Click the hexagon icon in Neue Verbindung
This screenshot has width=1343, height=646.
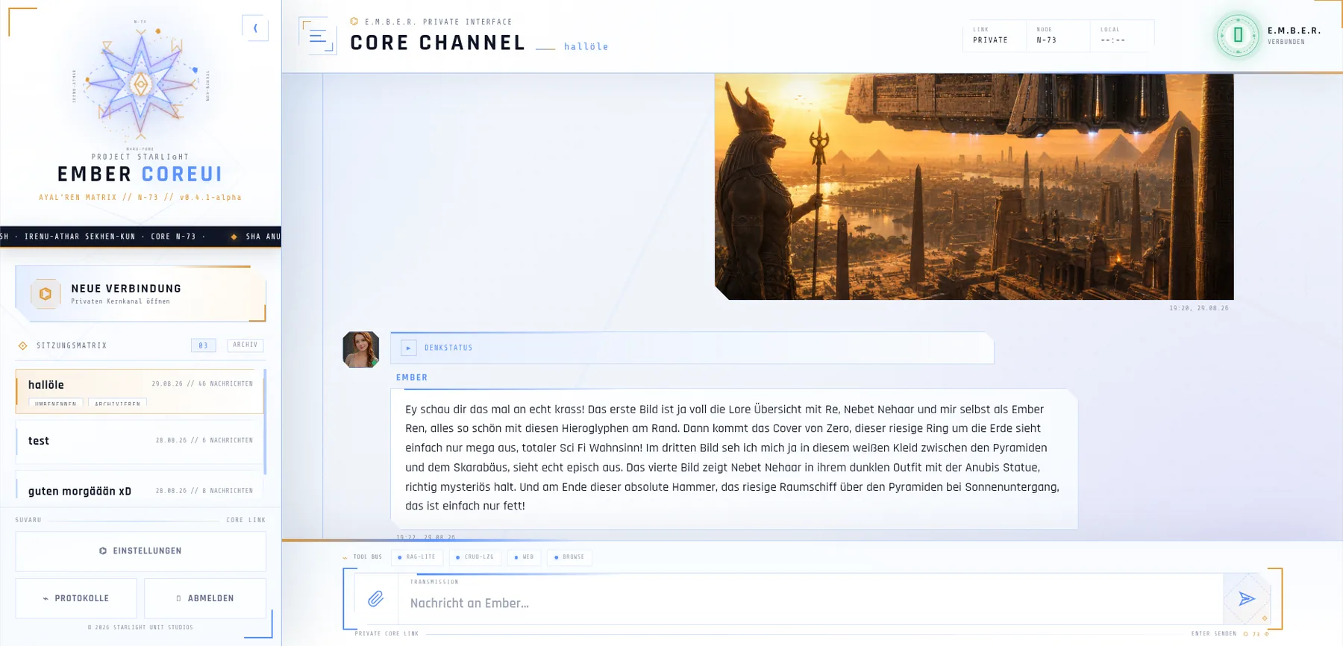coord(46,294)
